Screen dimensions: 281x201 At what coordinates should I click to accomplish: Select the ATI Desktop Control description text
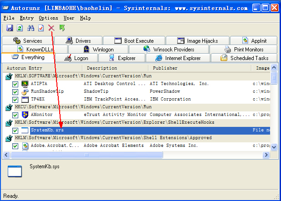[114, 84]
